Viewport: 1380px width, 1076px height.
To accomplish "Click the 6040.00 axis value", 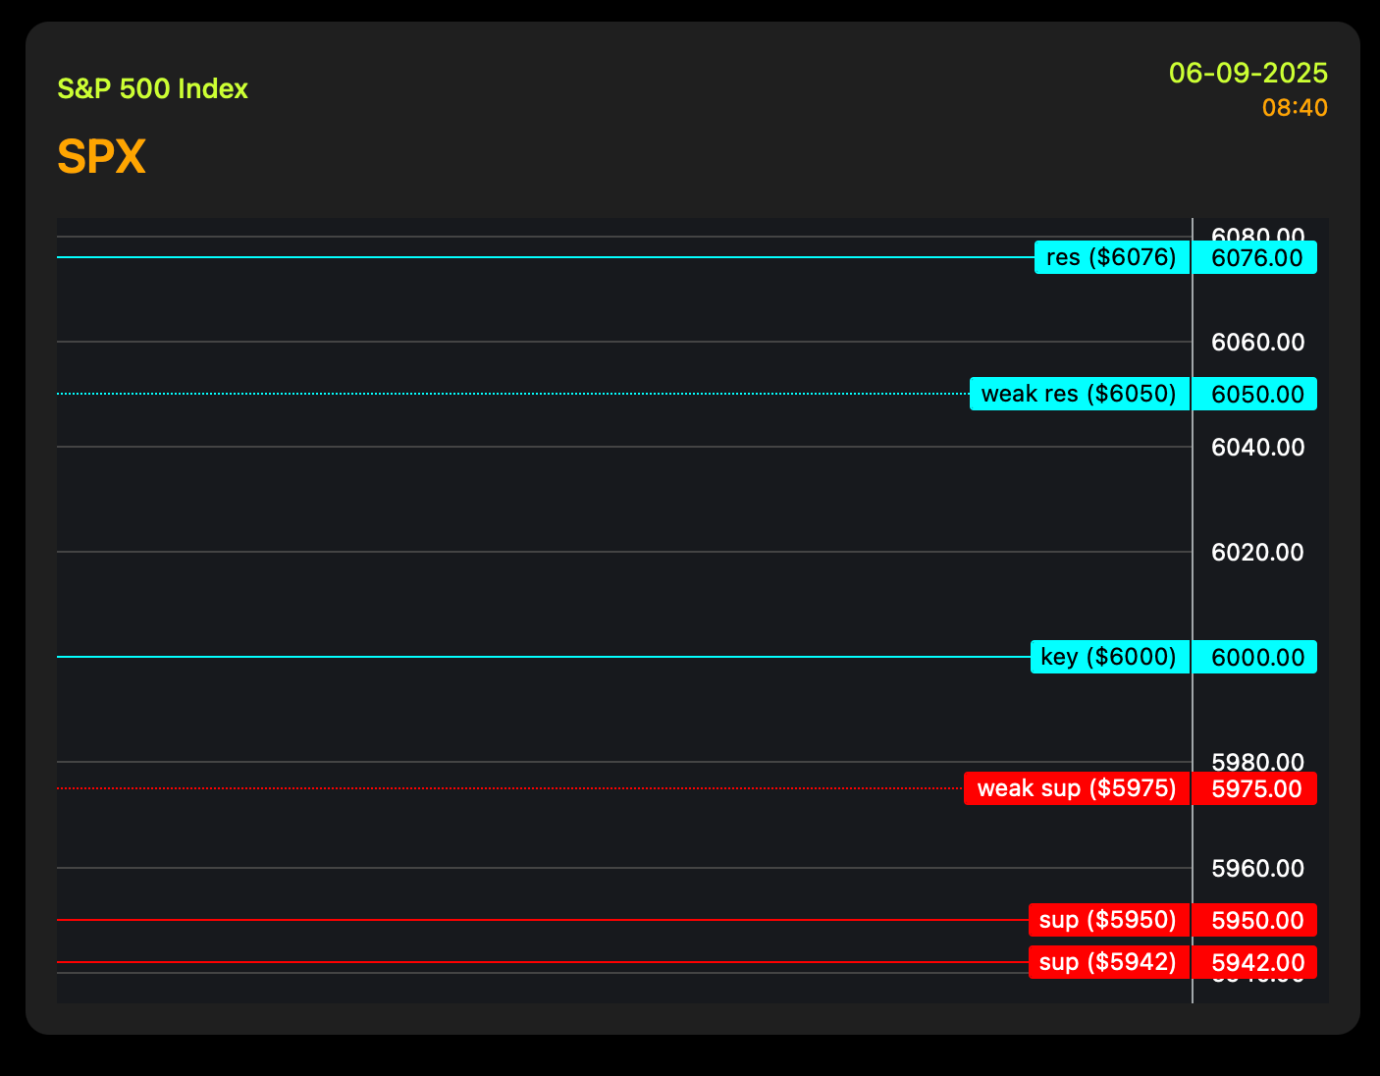I will pos(1258,448).
